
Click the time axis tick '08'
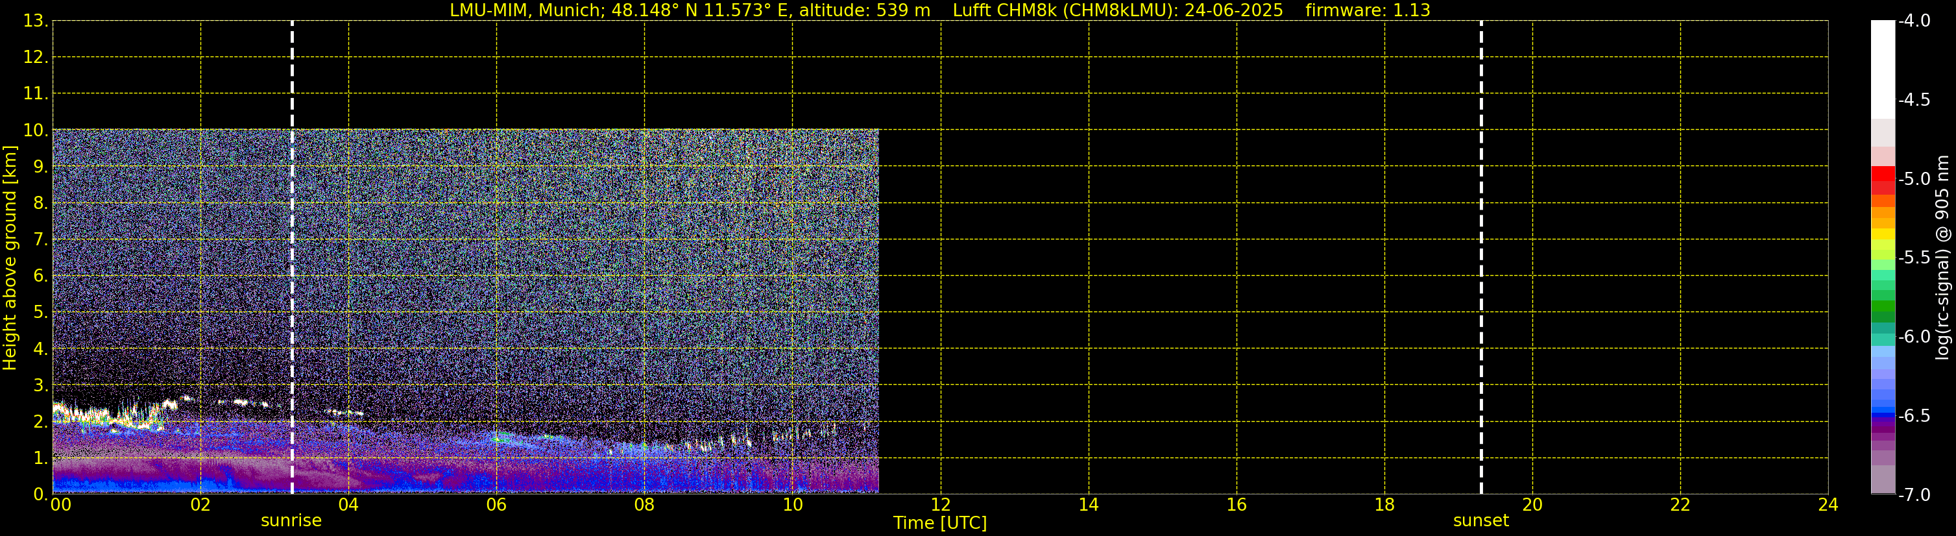pyautogui.click(x=645, y=505)
